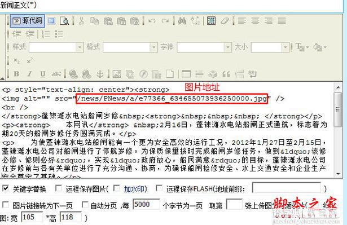
Task: Toggle the 源代码 source view button
Action: [27, 21]
